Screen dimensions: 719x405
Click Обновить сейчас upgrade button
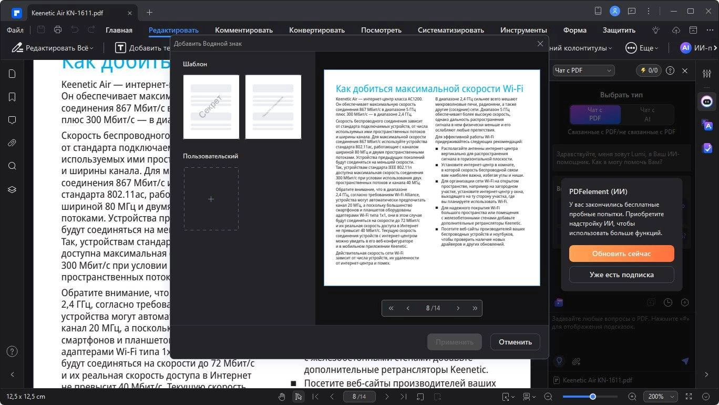click(x=621, y=254)
